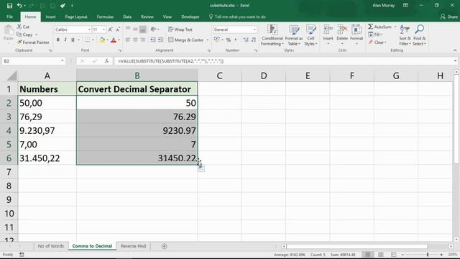The image size is (460, 259).
Task: Open the File tab
Action: coord(9,17)
